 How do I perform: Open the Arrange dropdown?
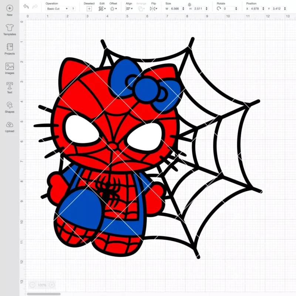point(141,9)
